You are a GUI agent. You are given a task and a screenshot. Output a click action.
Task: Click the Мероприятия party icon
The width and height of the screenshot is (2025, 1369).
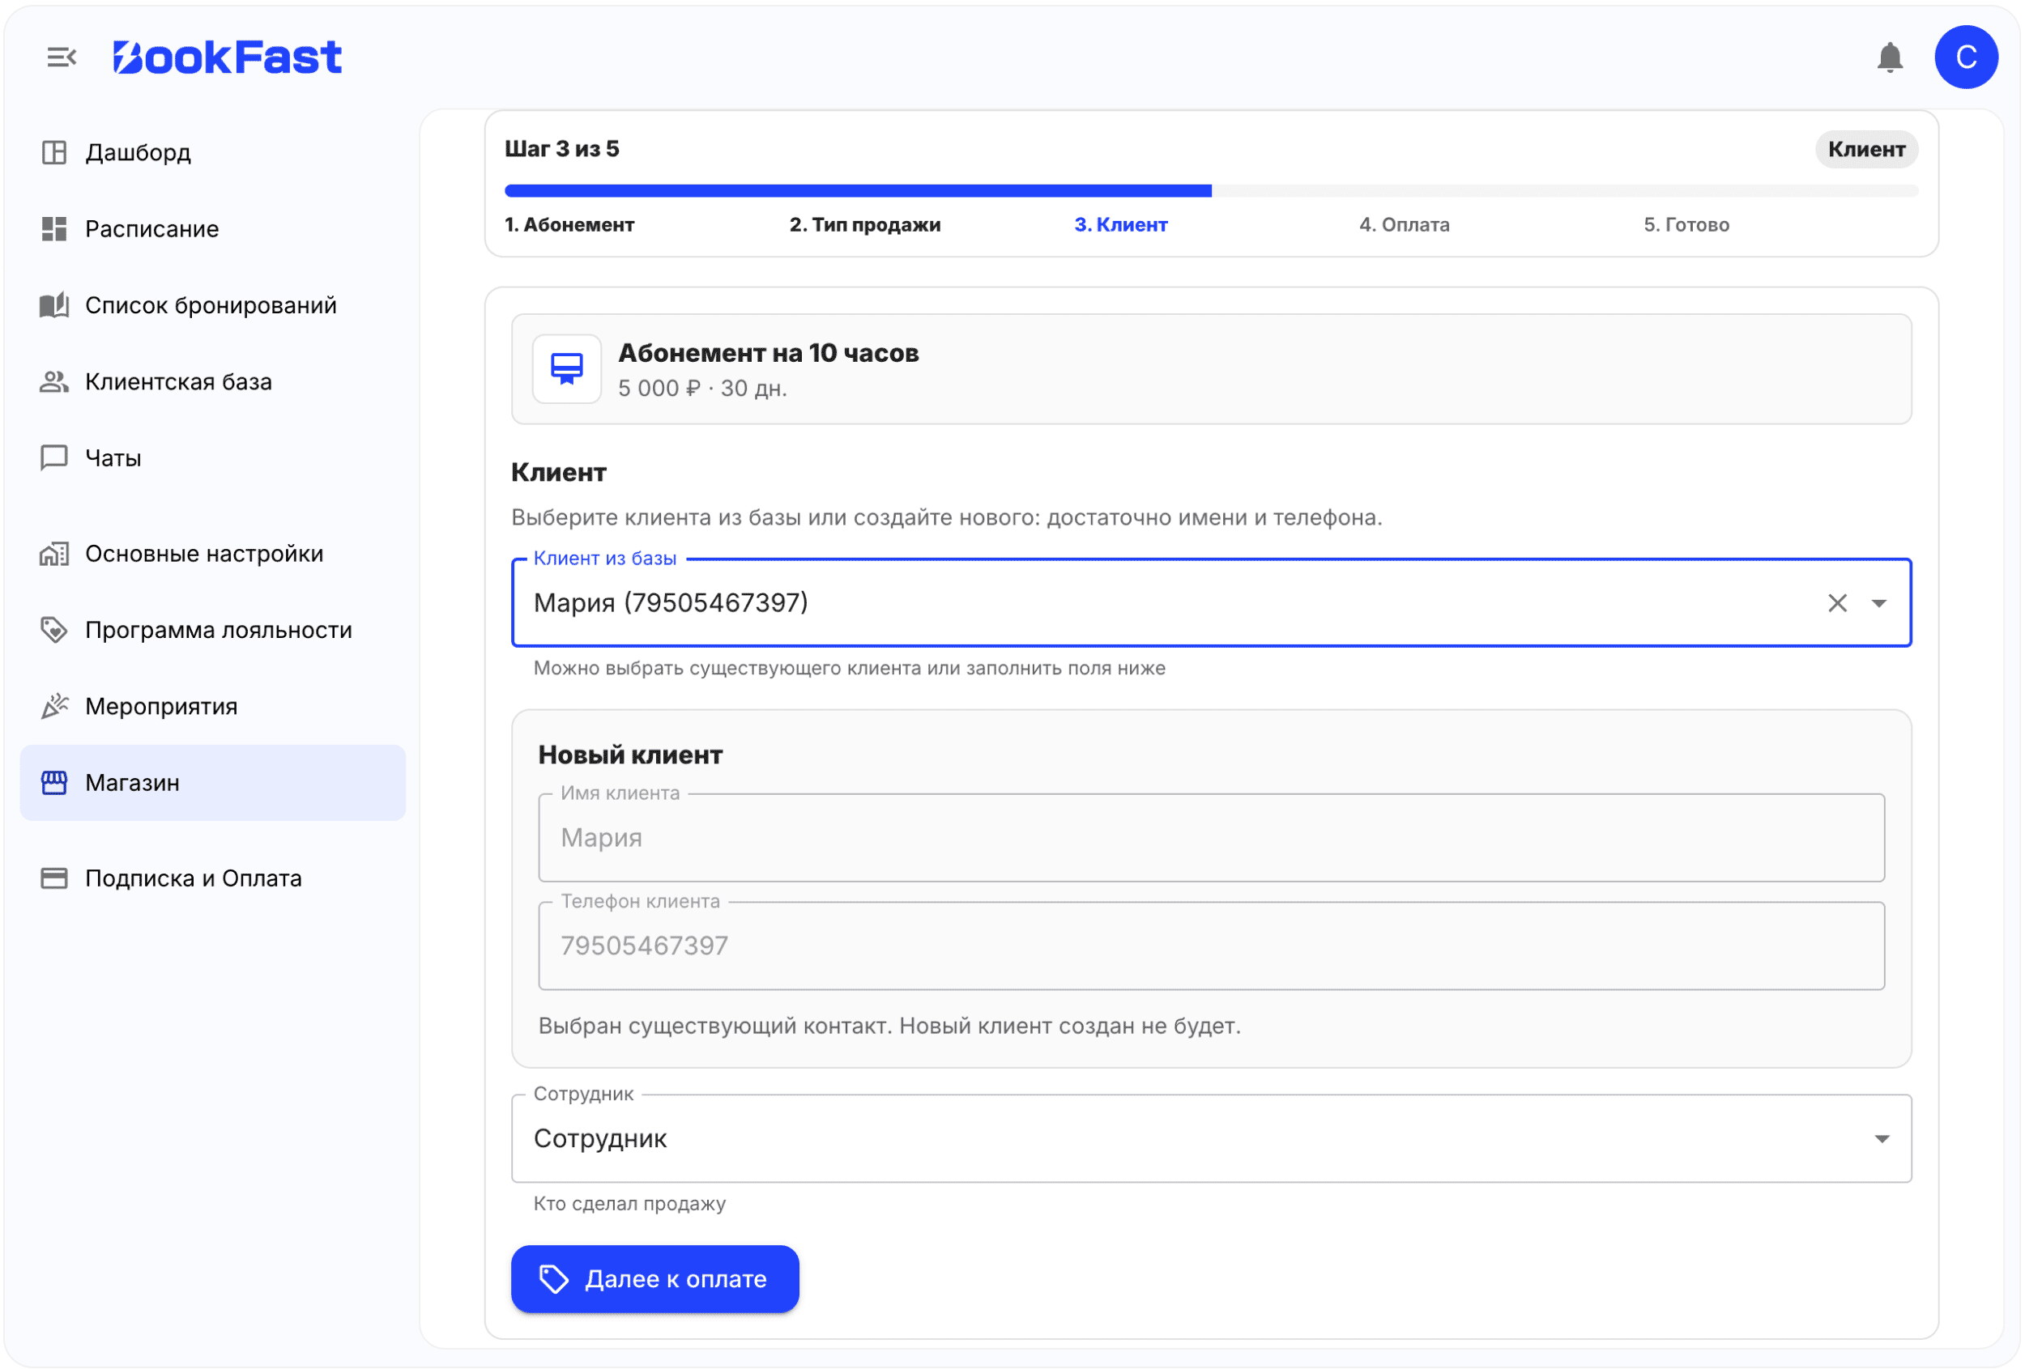click(54, 706)
